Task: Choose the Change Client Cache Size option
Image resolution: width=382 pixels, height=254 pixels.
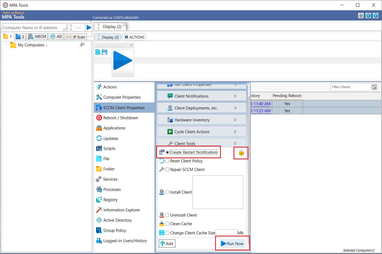Action: [167, 233]
